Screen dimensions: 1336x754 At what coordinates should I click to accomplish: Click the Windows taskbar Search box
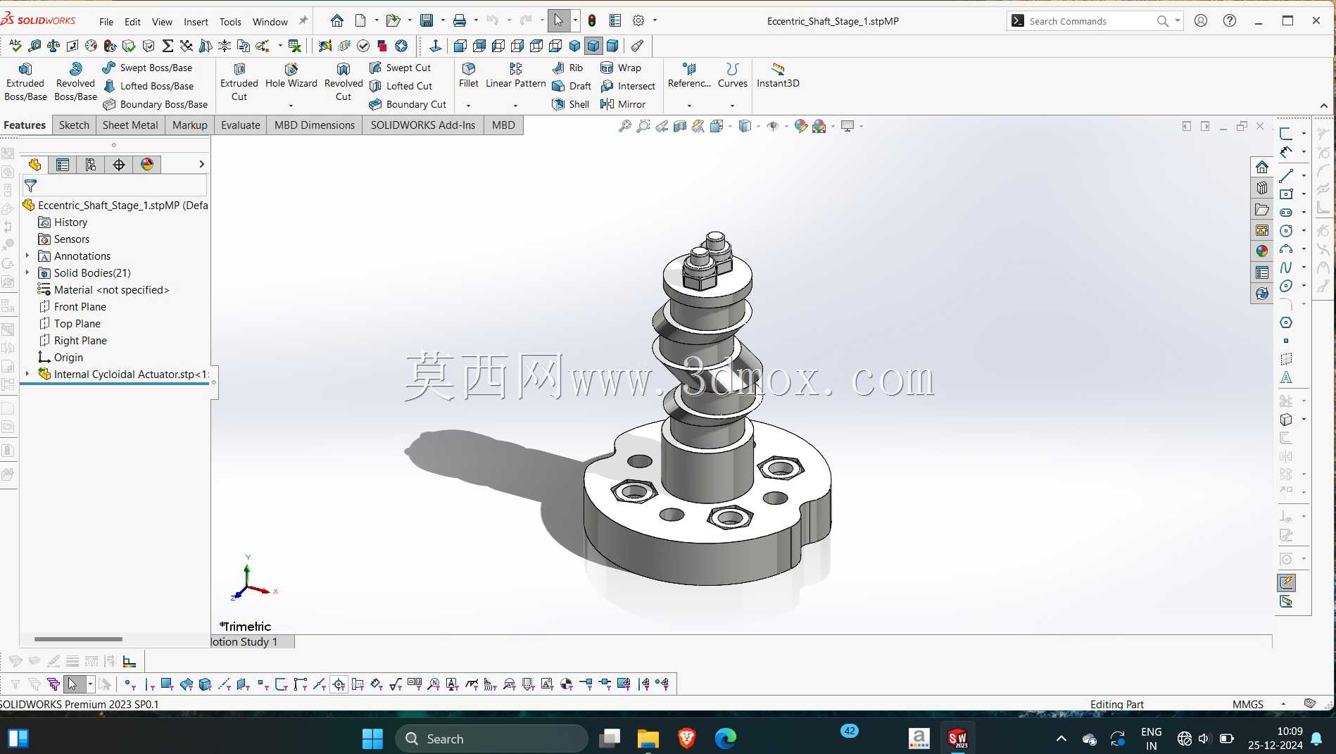tap(491, 739)
